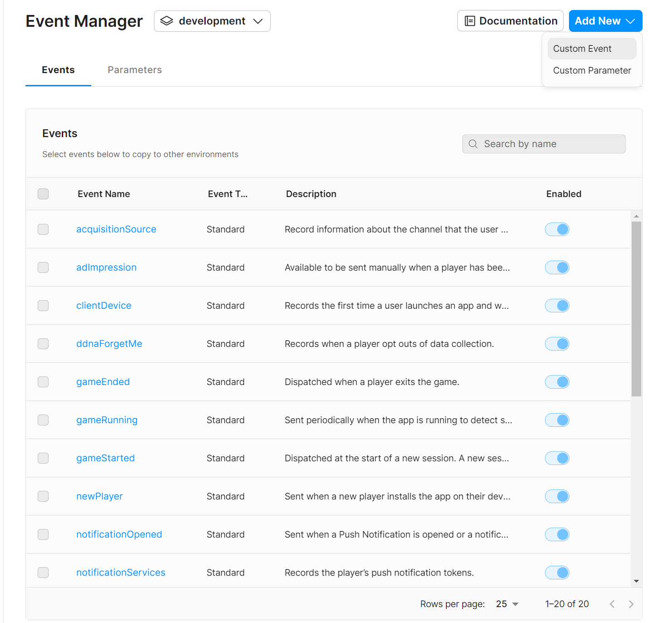Image resolution: width=648 pixels, height=623 pixels.
Task: Open the acquisitionSource event link
Action: point(116,229)
